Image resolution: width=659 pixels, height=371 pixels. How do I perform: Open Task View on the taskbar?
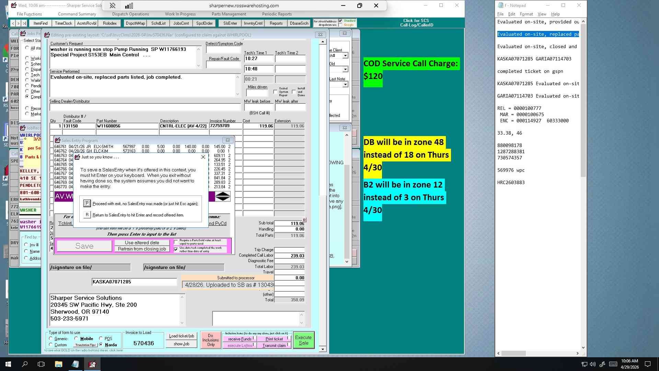coord(41,364)
